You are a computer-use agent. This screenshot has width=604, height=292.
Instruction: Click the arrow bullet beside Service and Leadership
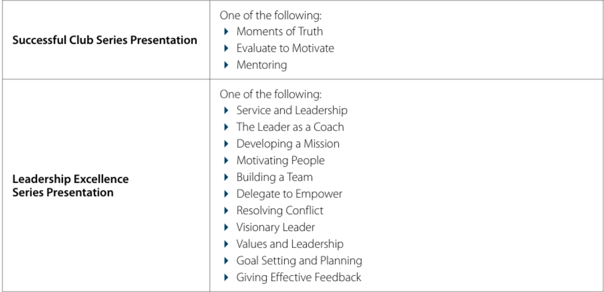coord(226,111)
